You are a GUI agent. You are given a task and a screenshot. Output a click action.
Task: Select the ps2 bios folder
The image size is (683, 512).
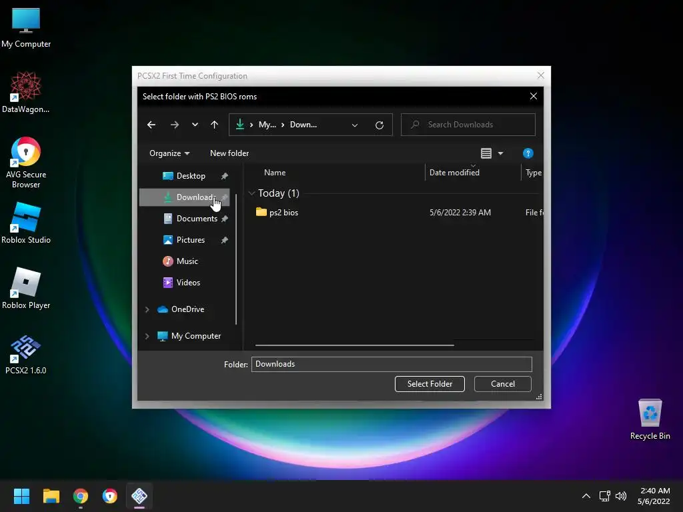click(283, 213)
